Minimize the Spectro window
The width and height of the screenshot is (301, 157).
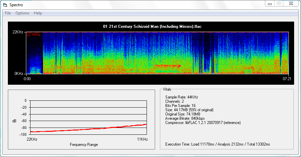(270, 4)
